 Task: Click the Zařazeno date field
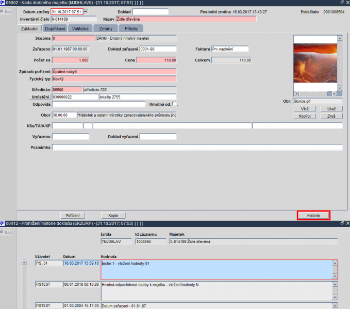[71, 49]
